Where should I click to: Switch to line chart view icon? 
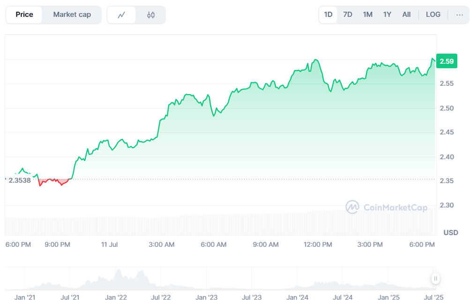(121, 15)
